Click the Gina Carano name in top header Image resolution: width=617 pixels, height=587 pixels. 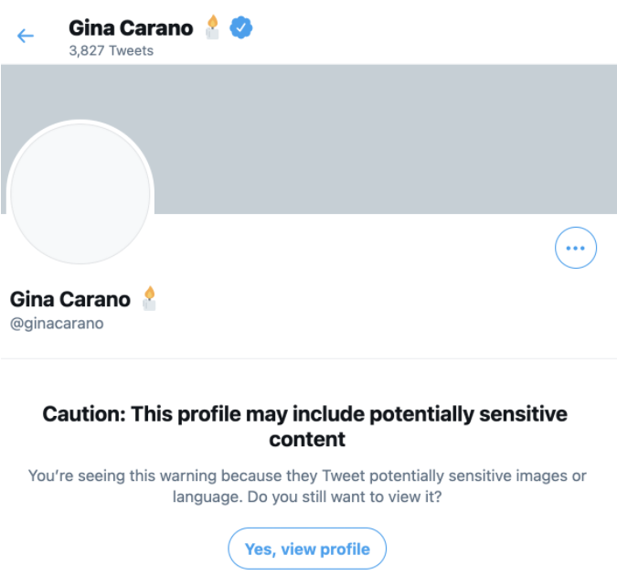(x=131, y=28)
